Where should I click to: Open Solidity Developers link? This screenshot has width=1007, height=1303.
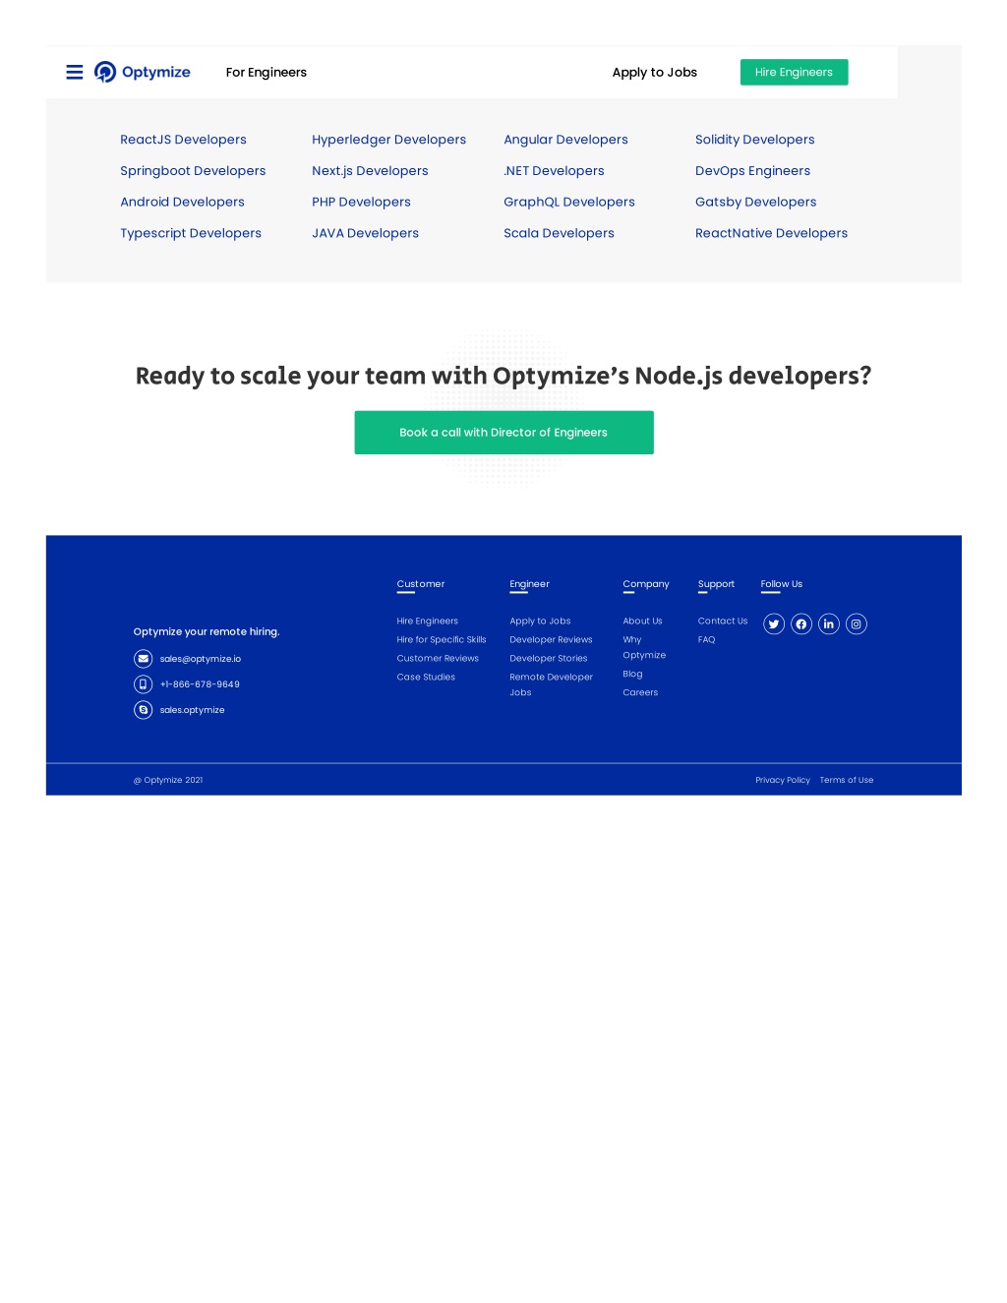click(x=755, y=140)
